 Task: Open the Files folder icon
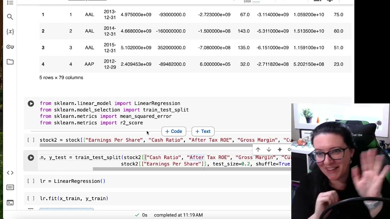(x=10, y=62)
